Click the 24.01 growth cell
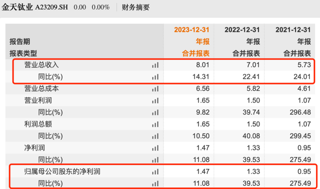The width and height of the screenshot is (320, 189). (302, 77)
